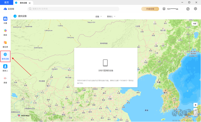Expand the 设备 dropdown
Viewport: 201px width, 122px height.
coord(98,17)
